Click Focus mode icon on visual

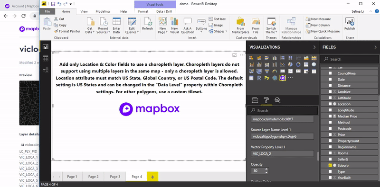click(x=234, y=55)
